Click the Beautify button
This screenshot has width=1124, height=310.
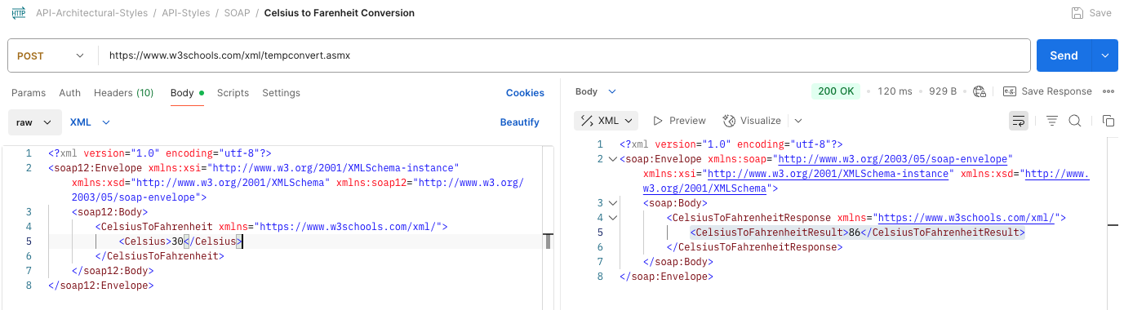point(520,122)
